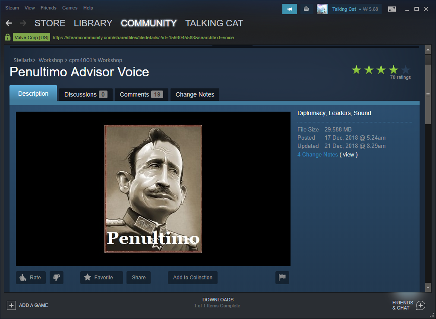This screenshot has height=319, width=436.
Task: Go to the STORE section
Action: pyautogui.click(x=50, y=23)
